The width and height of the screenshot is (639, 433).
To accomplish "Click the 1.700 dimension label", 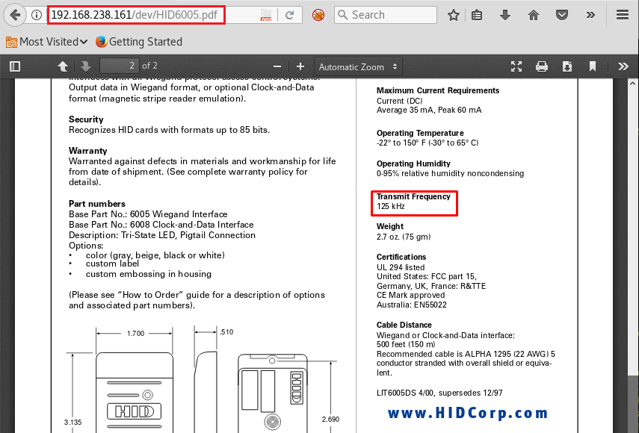I will [x=136, y=333].
